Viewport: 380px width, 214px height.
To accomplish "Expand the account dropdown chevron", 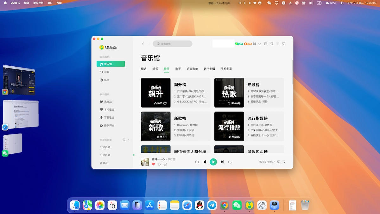I will point(260,44).
